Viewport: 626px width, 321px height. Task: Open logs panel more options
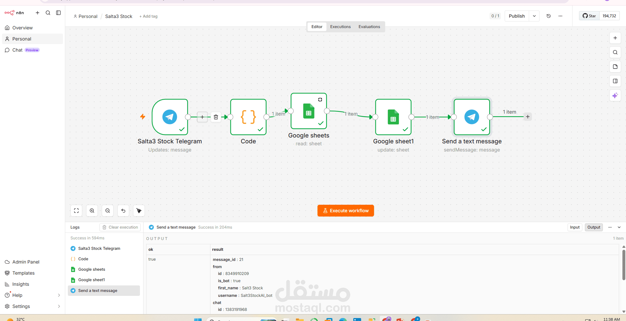610,227
